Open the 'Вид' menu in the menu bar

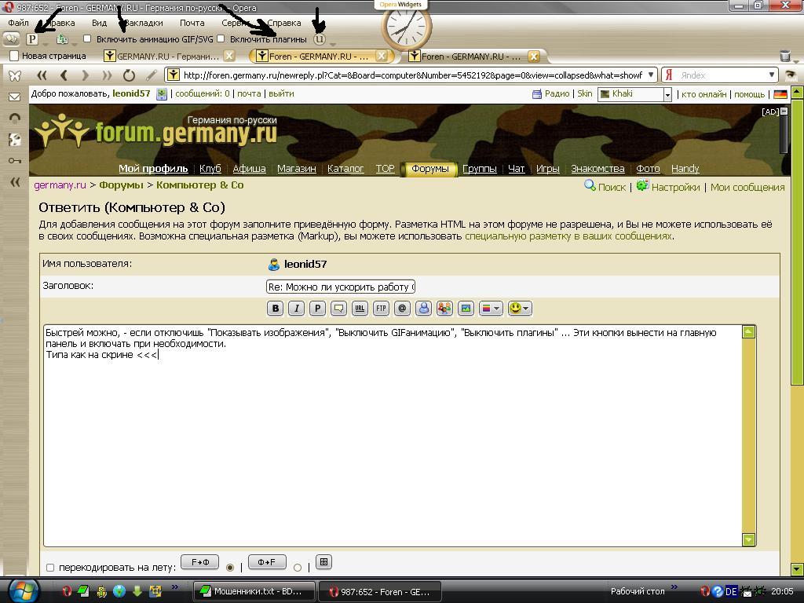(99, 23)
